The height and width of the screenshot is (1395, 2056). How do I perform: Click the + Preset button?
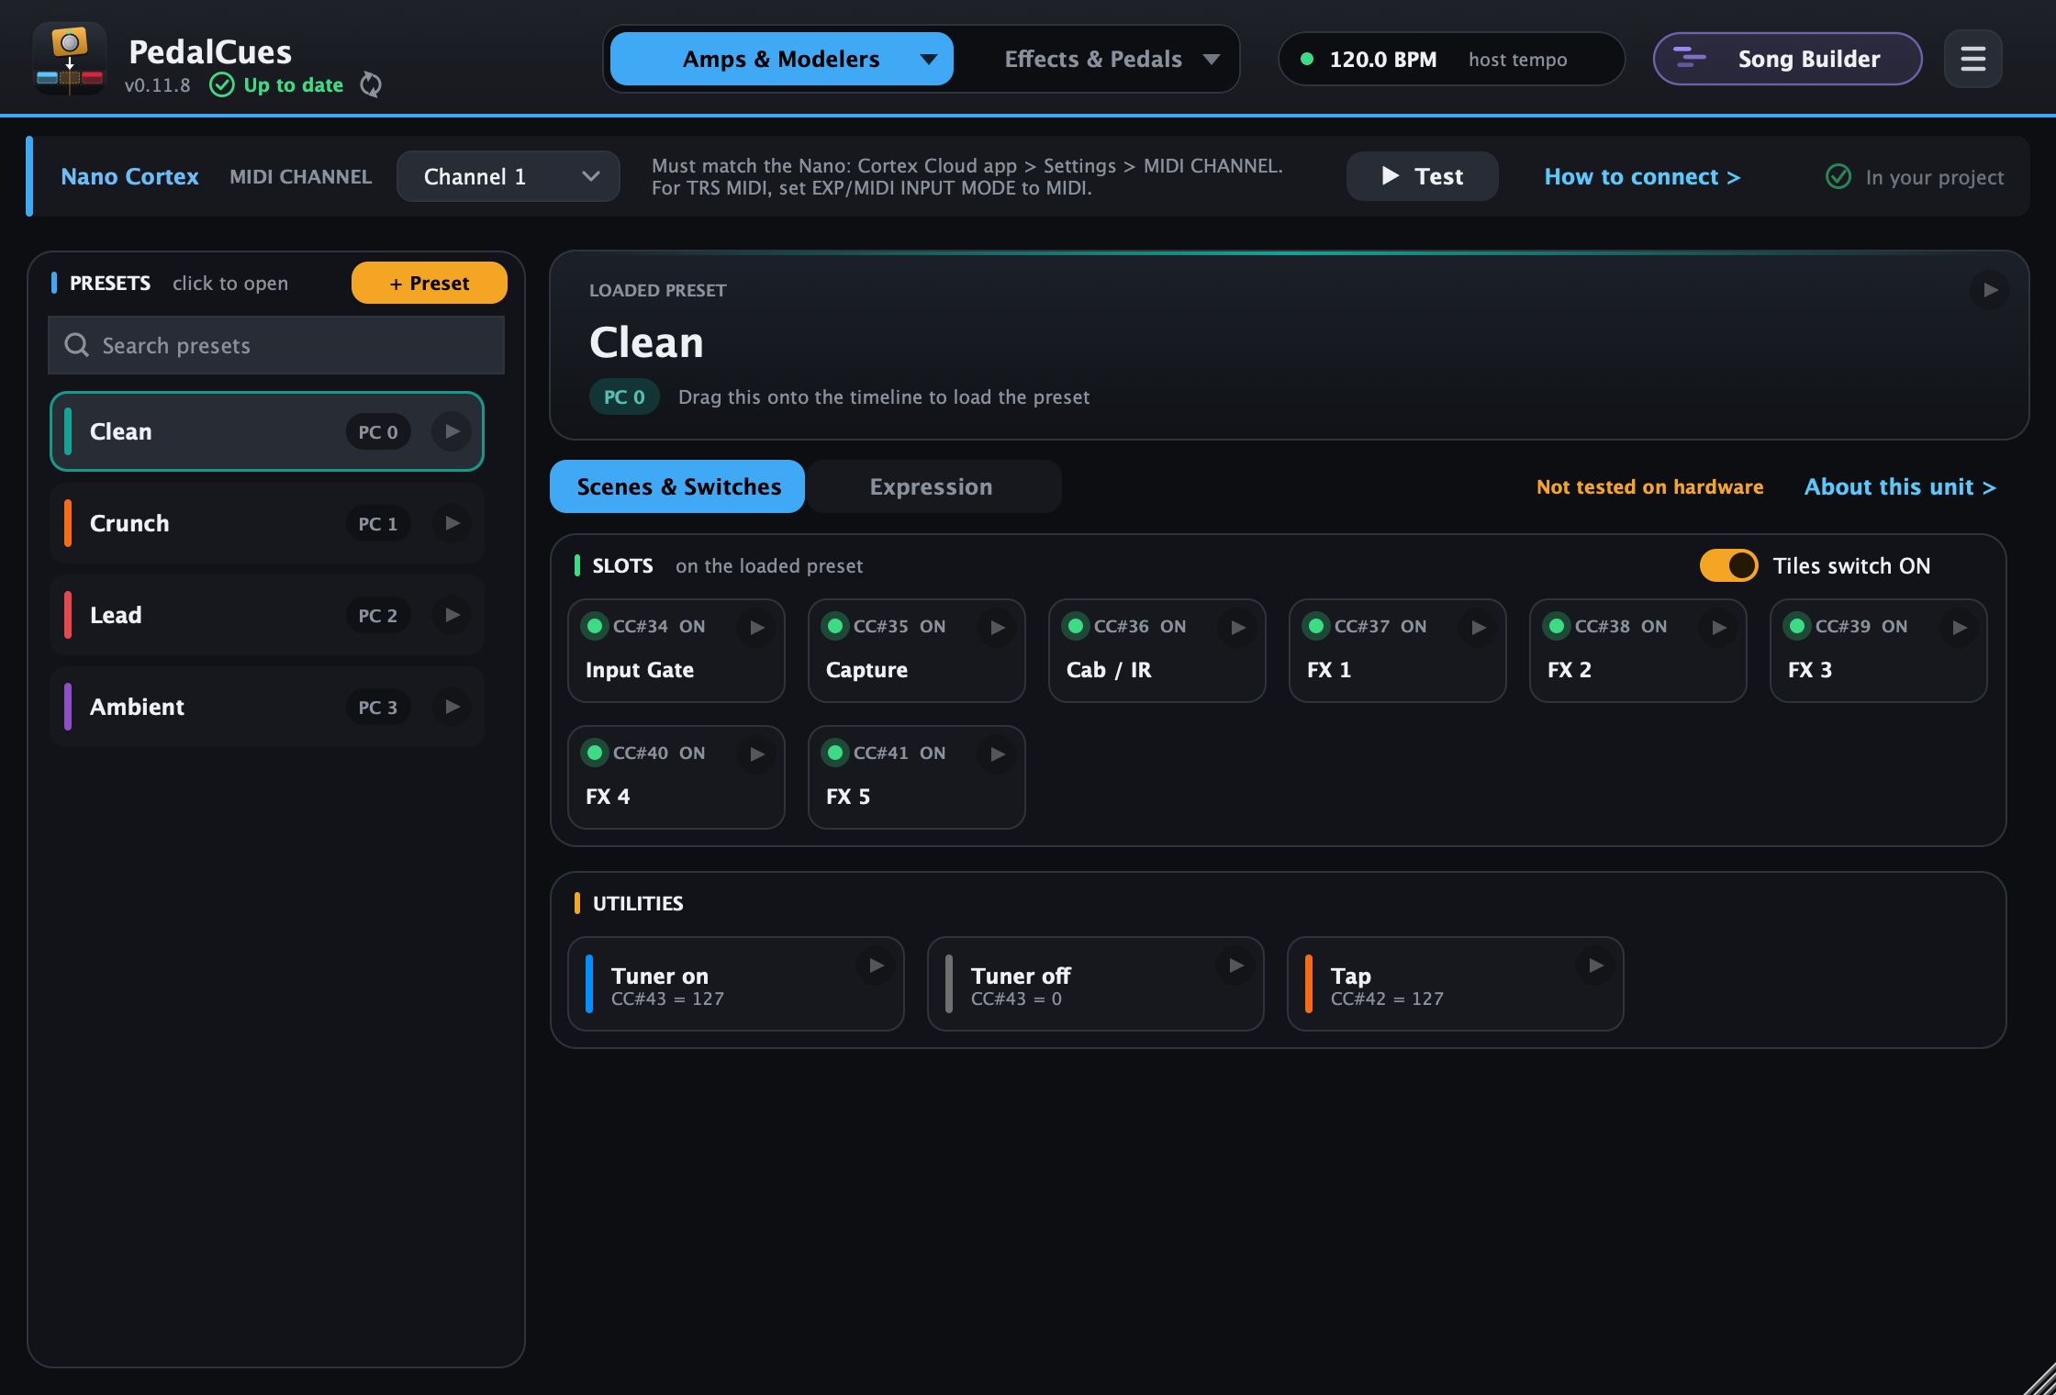(x=430, y=283)
